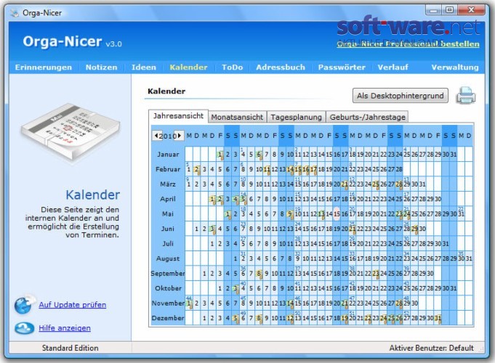Select February 2 marked day
Screen dimensions: 495x363
[x=197, y=169]
